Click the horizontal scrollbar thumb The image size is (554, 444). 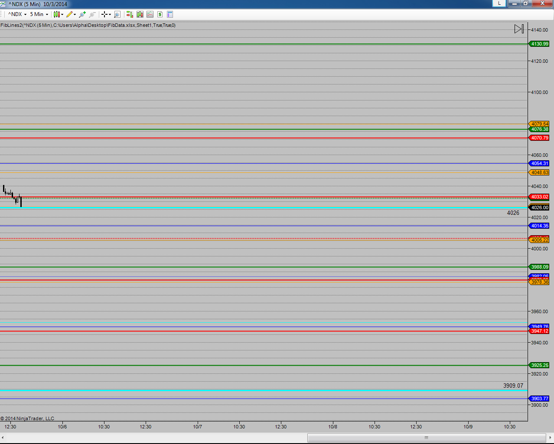[426, 438]
